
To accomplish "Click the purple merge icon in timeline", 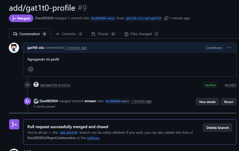I will tap(27, 101).
